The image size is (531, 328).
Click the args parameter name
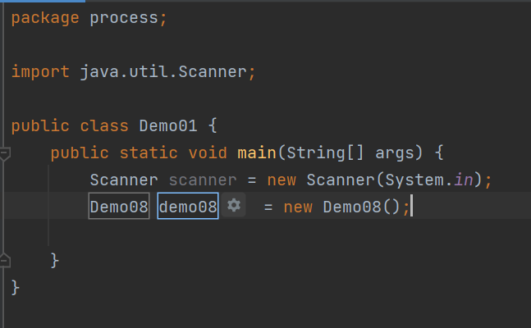(395, 153)
